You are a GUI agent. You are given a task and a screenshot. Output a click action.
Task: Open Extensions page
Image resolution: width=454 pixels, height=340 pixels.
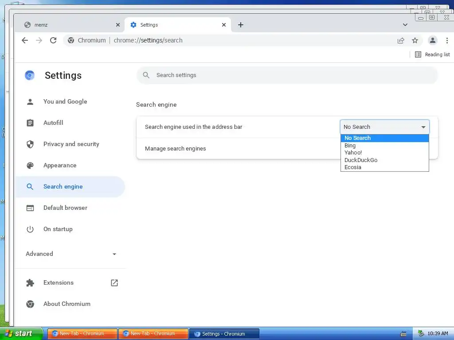click(70, 283)
